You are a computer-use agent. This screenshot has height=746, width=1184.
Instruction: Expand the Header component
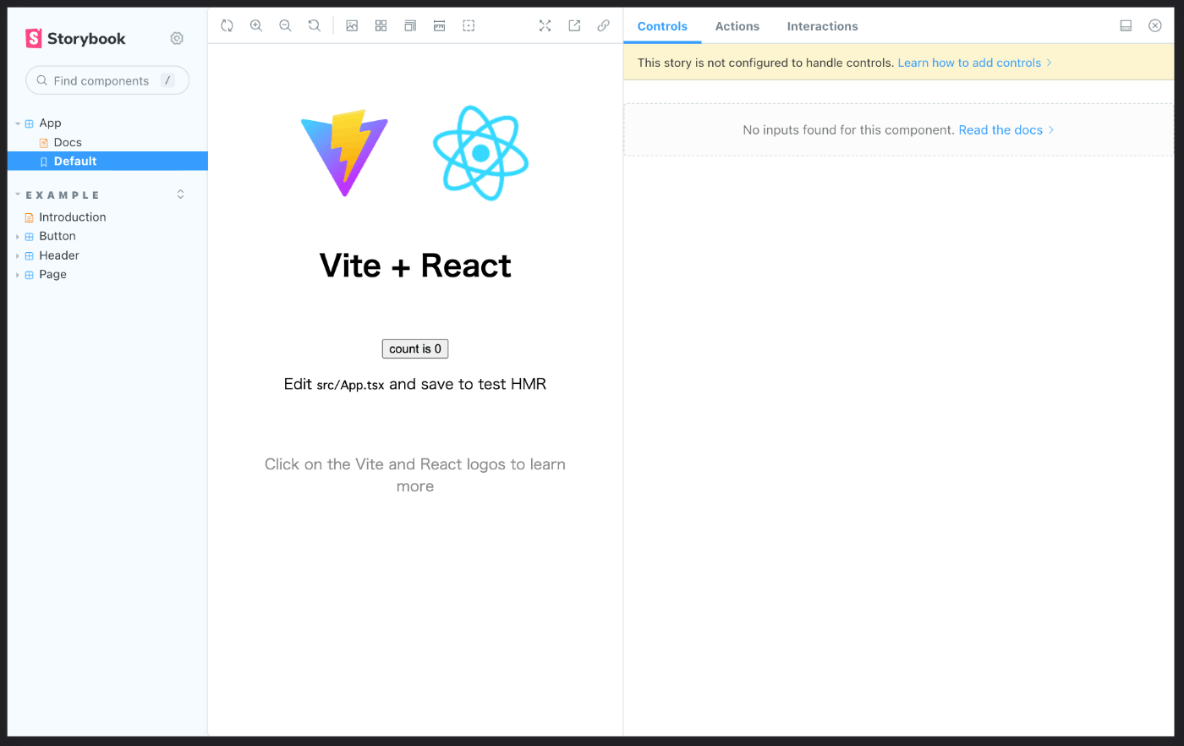pyautogui.click(x=59, y=255)
